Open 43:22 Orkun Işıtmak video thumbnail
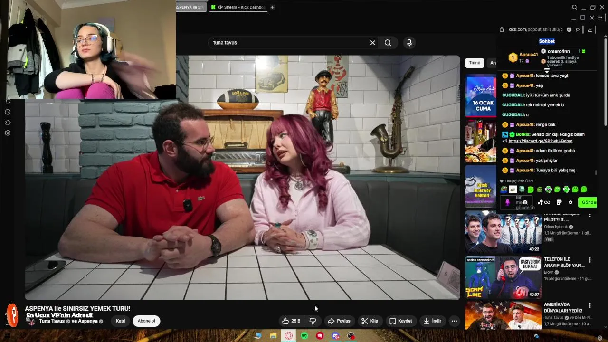This screenshot has width=608, height=342. pyautogui.click(x=503, y=232)
